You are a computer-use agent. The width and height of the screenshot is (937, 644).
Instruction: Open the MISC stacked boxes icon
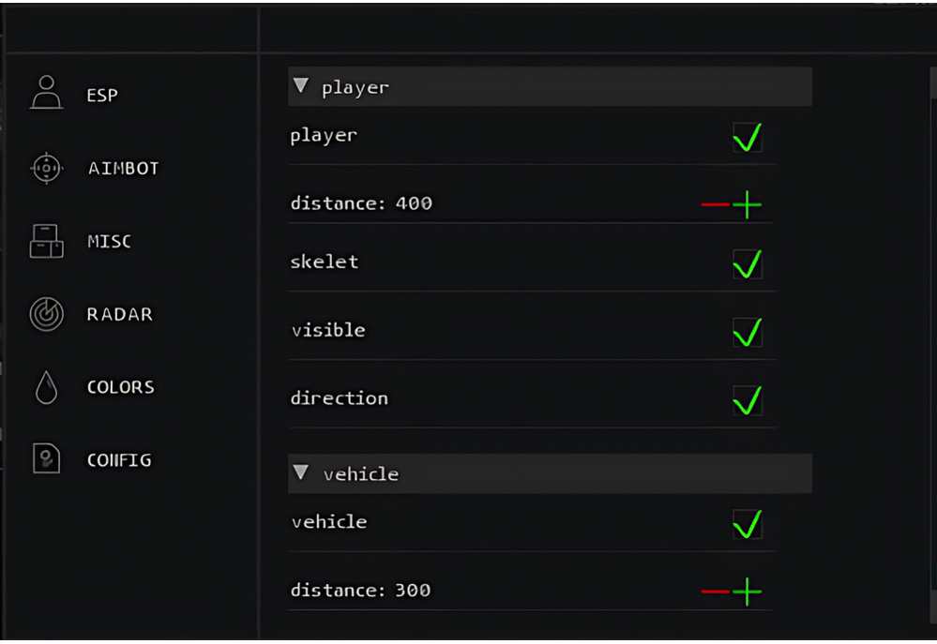47,241
